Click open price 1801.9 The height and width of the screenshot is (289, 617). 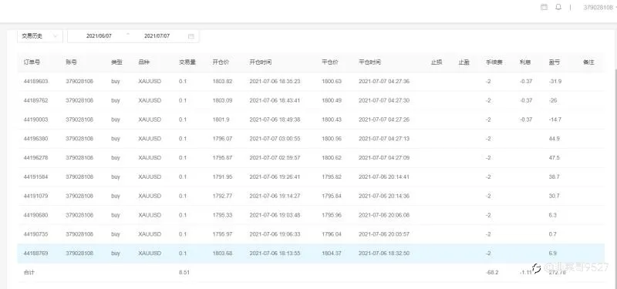[x=221, y=119]
